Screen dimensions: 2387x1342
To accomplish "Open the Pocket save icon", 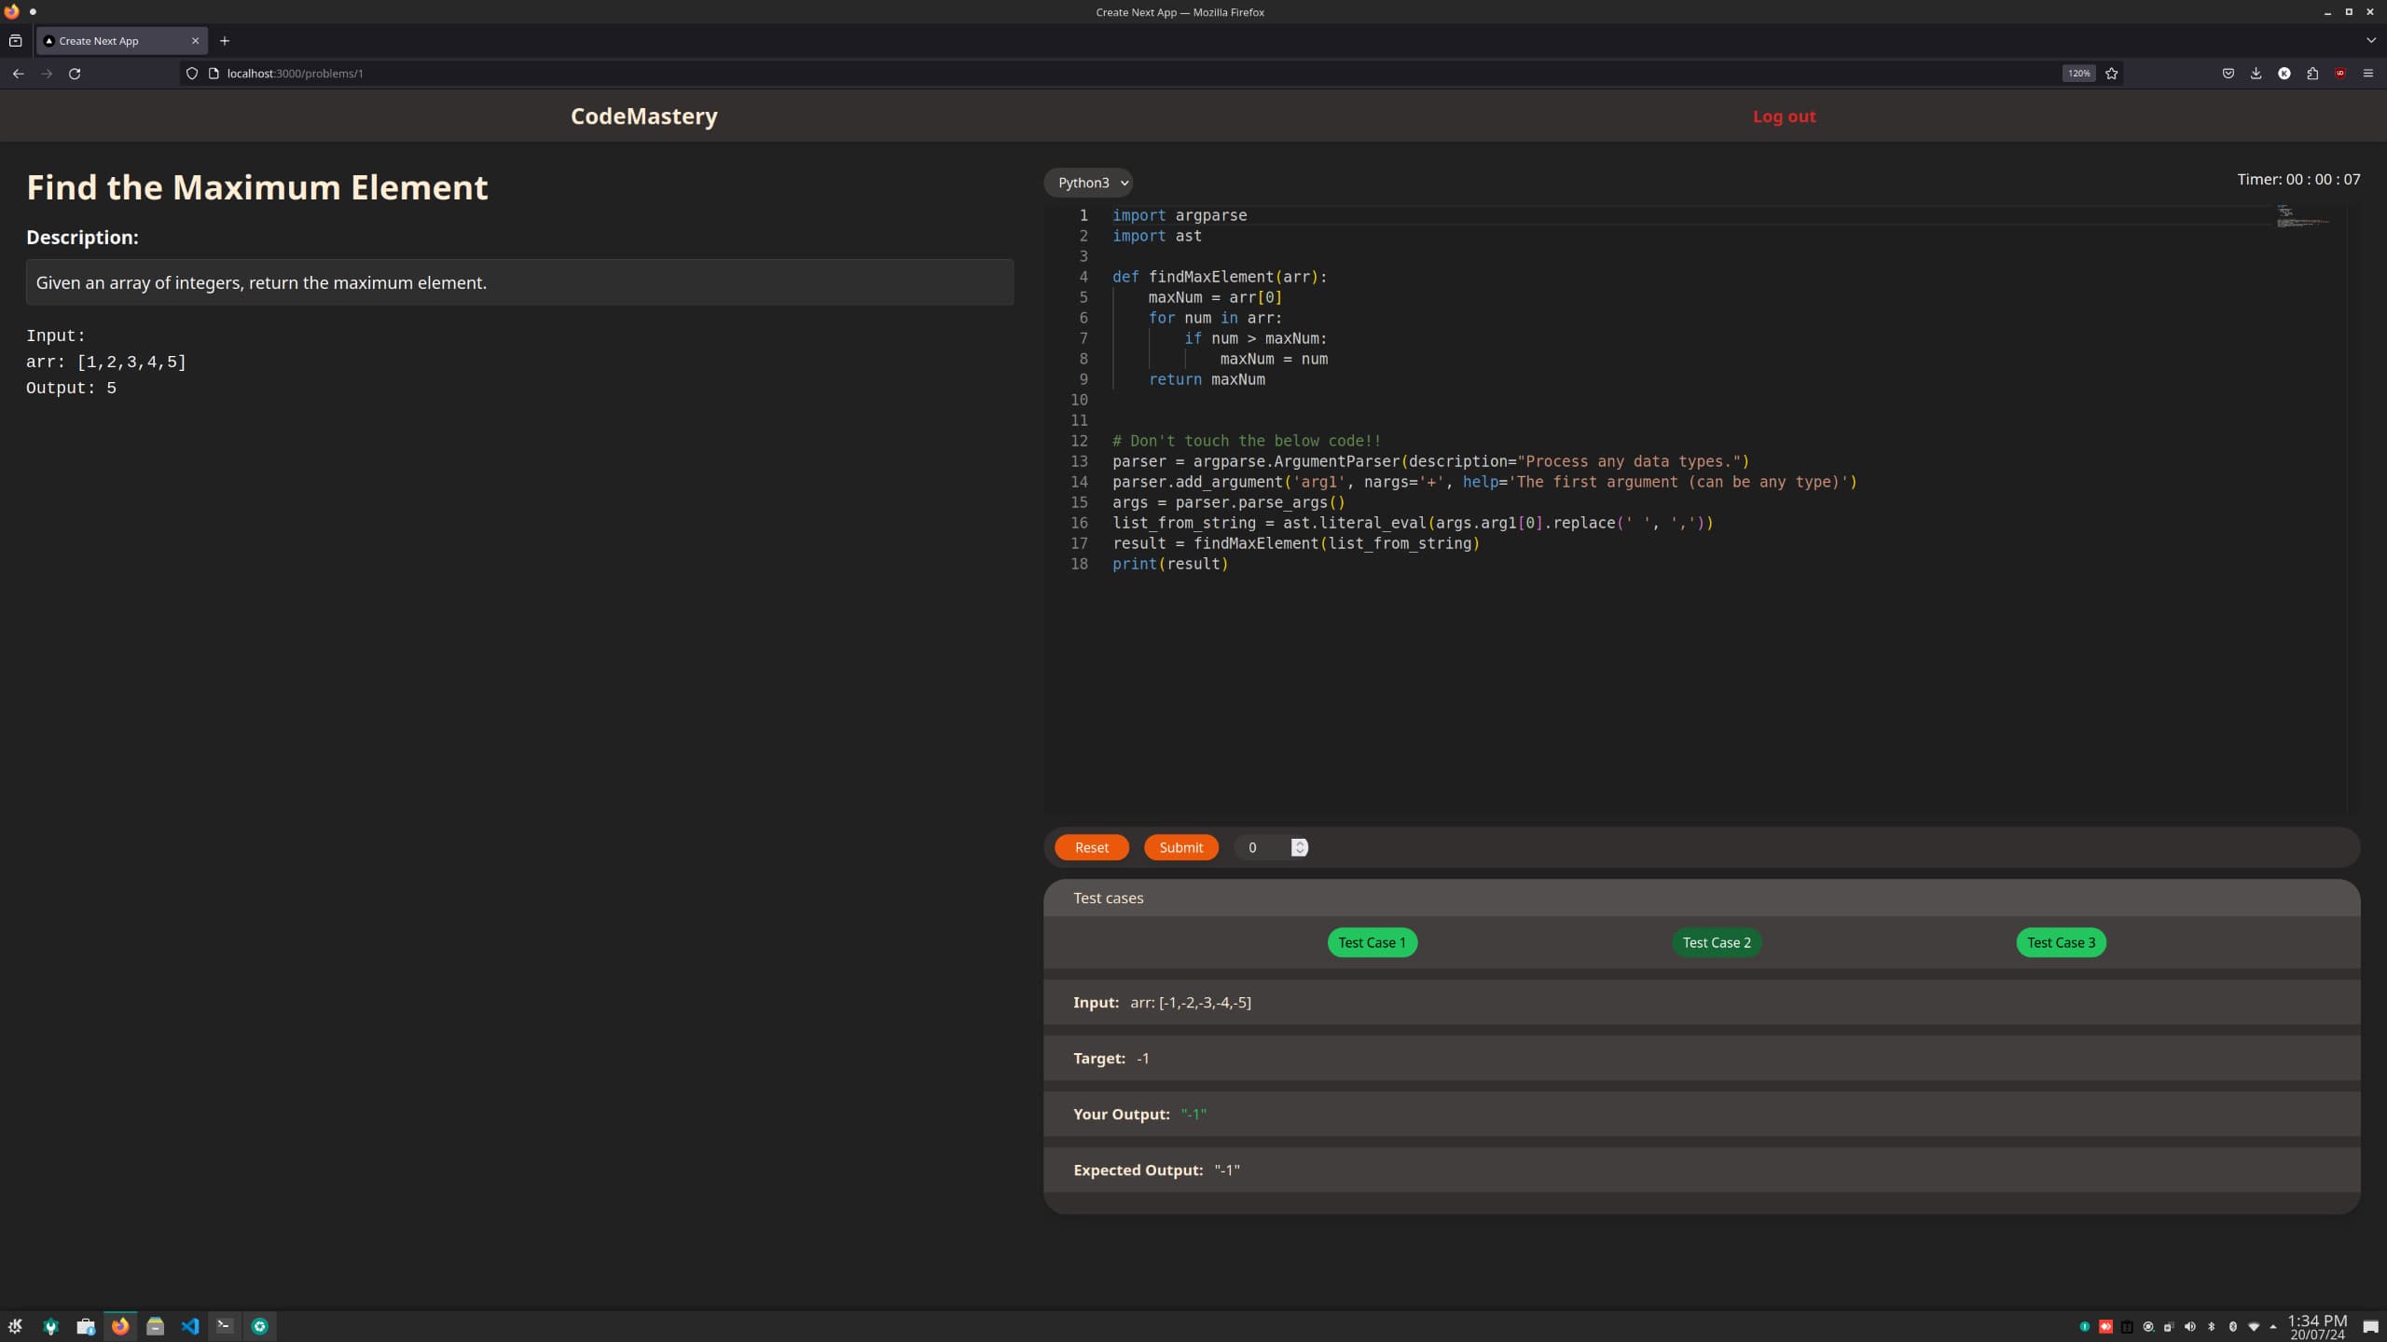I will pos(2228,74).
